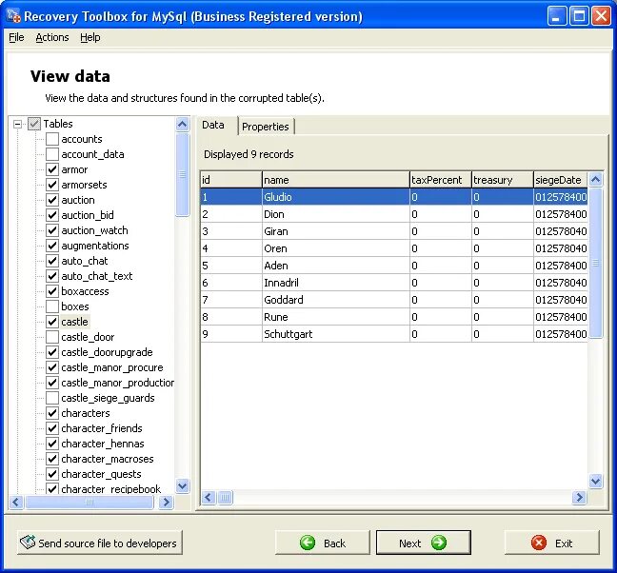
Task: Click the data grid horizontal scrollbar thumb
Action: [x=225, y=498]
